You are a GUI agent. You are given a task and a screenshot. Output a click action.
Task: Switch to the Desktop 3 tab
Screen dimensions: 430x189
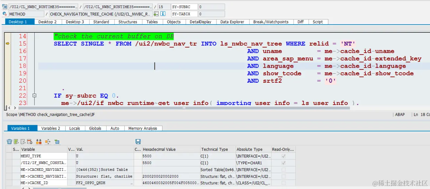(x=75, y=22)
